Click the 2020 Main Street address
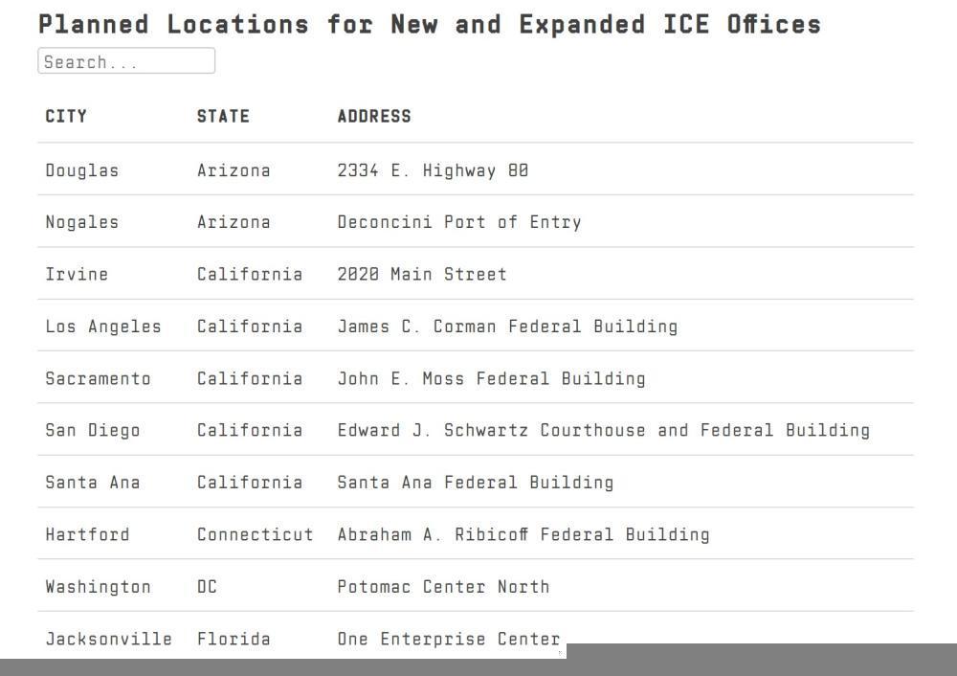This screenshot has width=957, height=676. pos(422,274)
